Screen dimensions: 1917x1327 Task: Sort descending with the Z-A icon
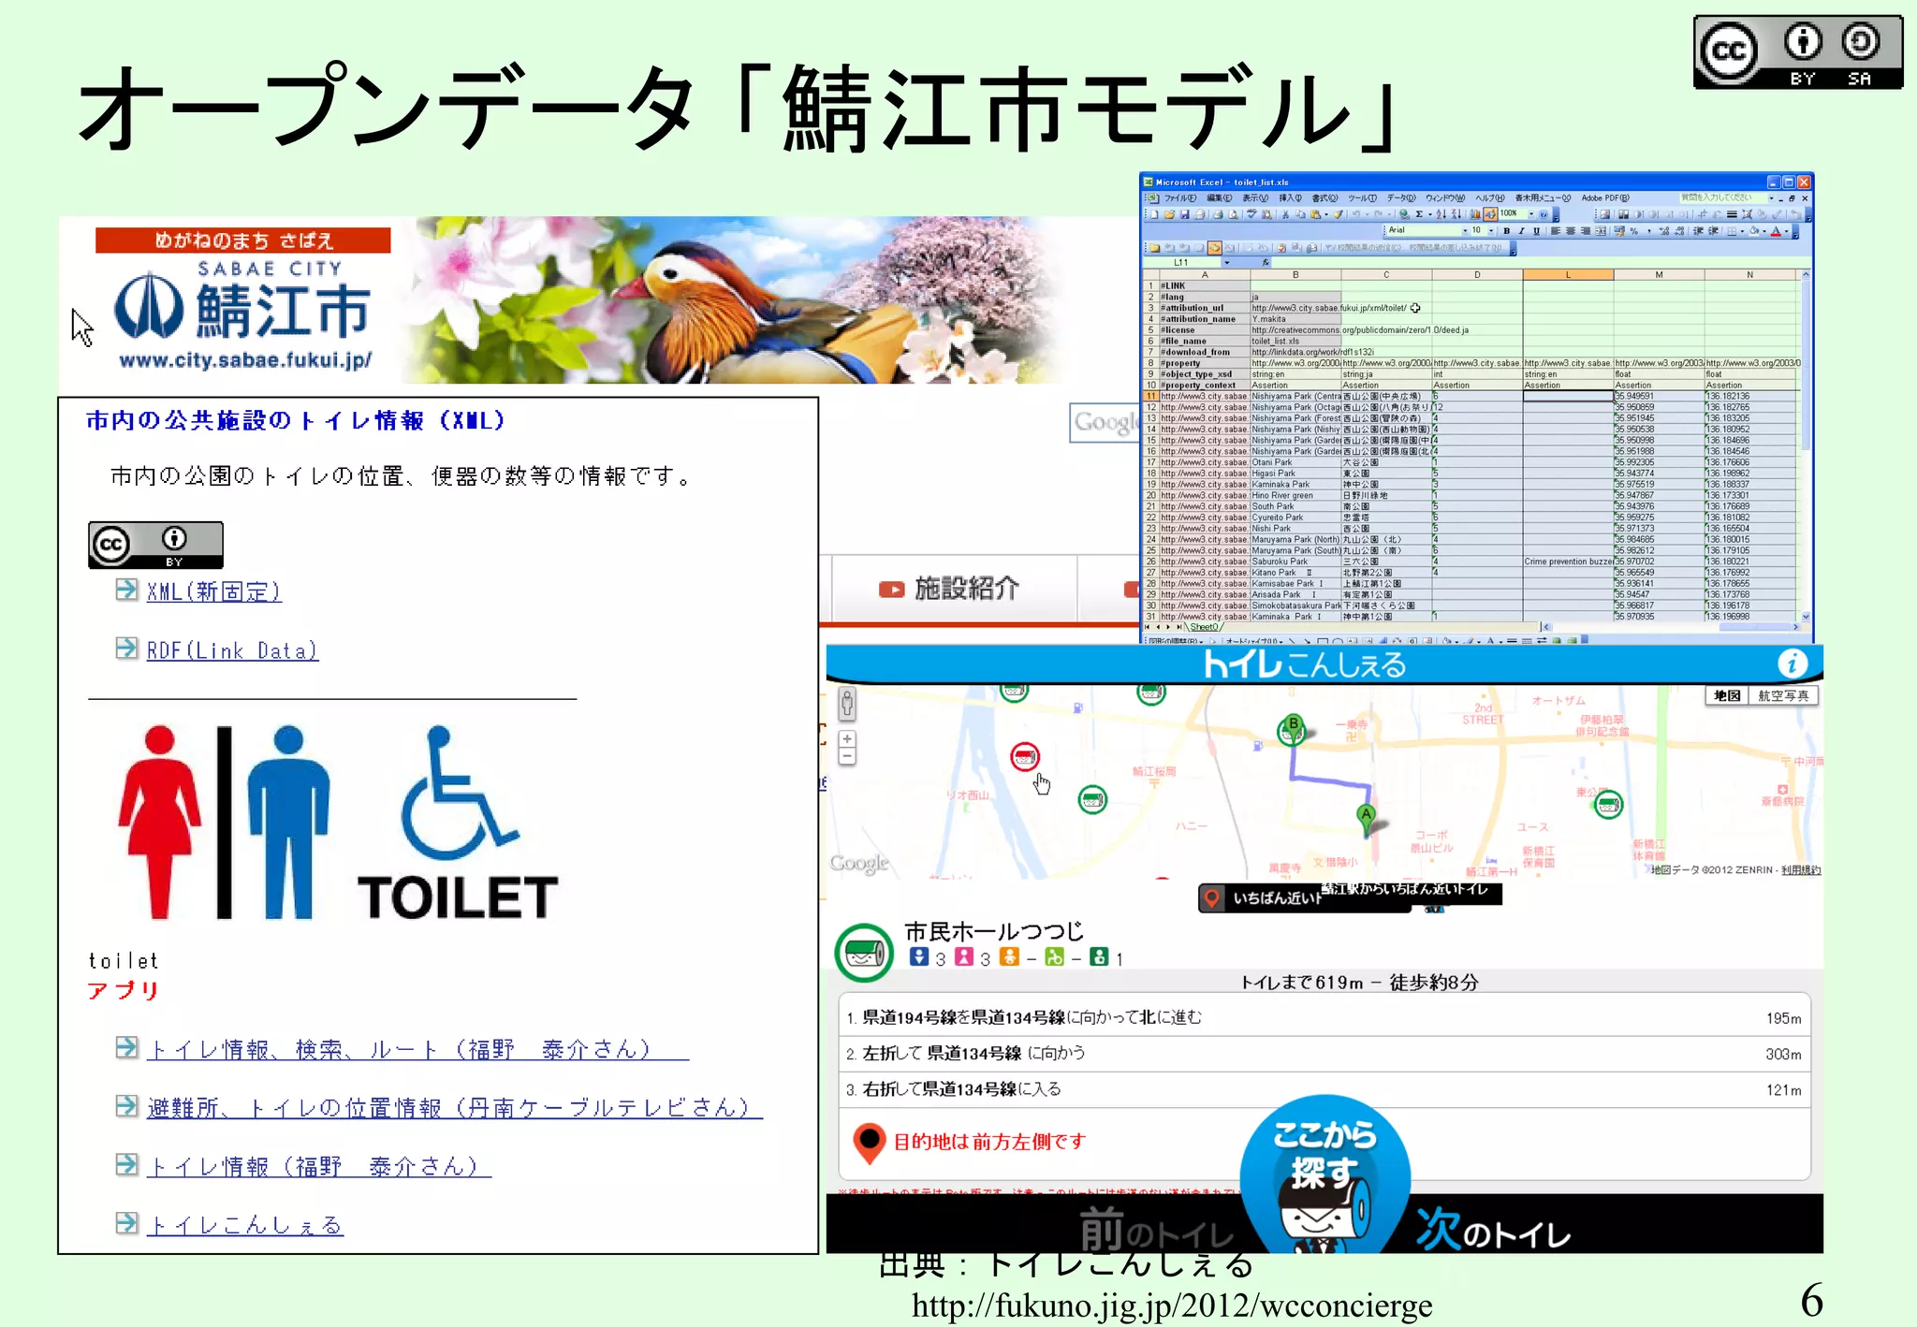coord(1456,214)
